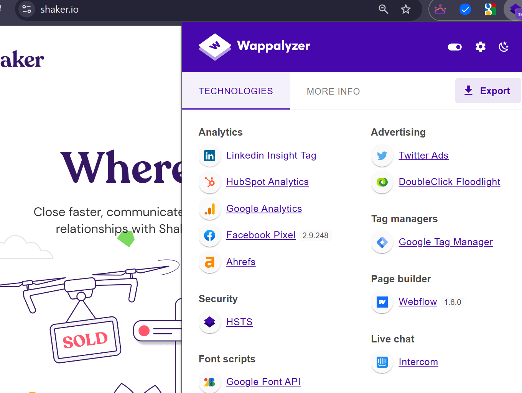Open the More Info tab
522x393 pixels.
point(333,92)
